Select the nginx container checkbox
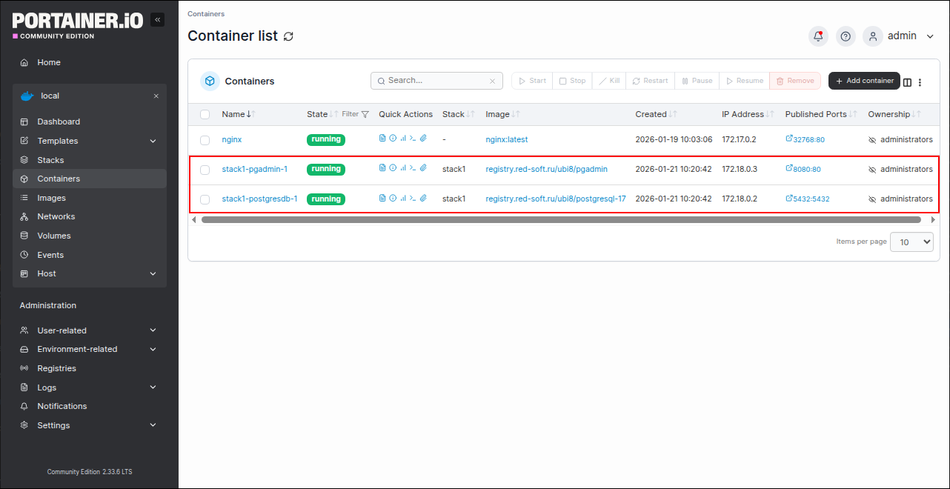Screen dimensions: 950x489 [x=205, y=140]
